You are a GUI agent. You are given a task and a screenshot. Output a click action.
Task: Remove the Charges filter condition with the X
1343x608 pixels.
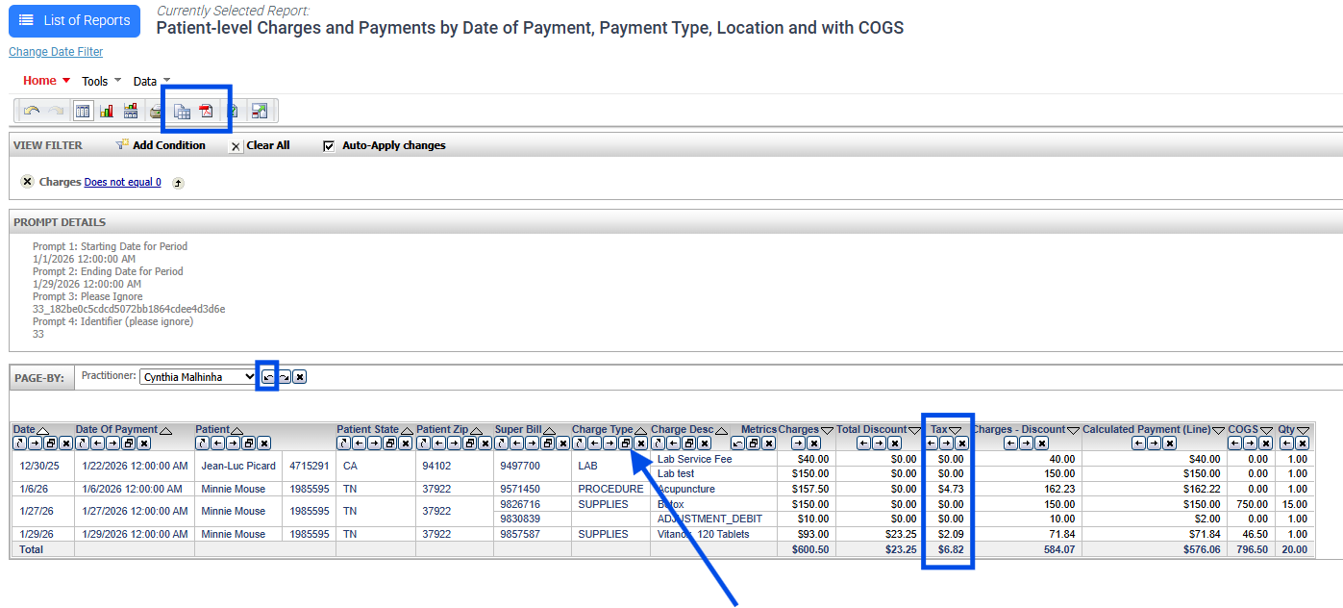[x=27, y=182]
